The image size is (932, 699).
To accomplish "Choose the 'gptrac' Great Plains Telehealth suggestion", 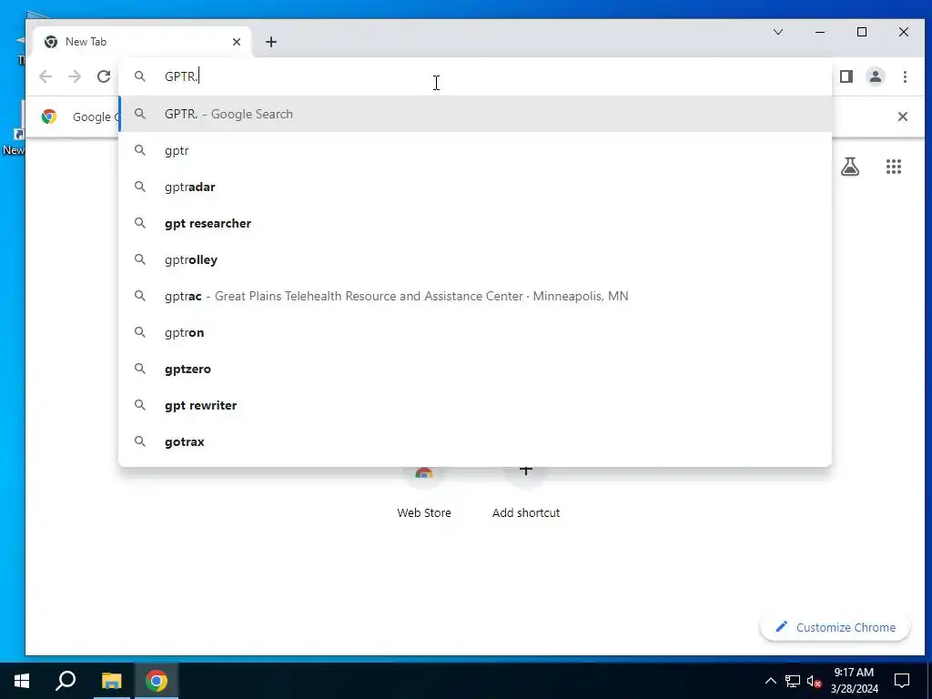I will point(475,296).
